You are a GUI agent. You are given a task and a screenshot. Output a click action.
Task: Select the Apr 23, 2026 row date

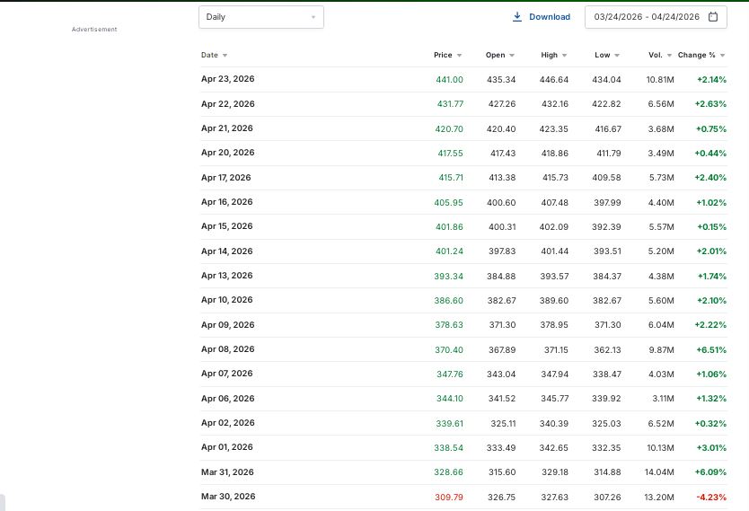[x=227, y=80]
